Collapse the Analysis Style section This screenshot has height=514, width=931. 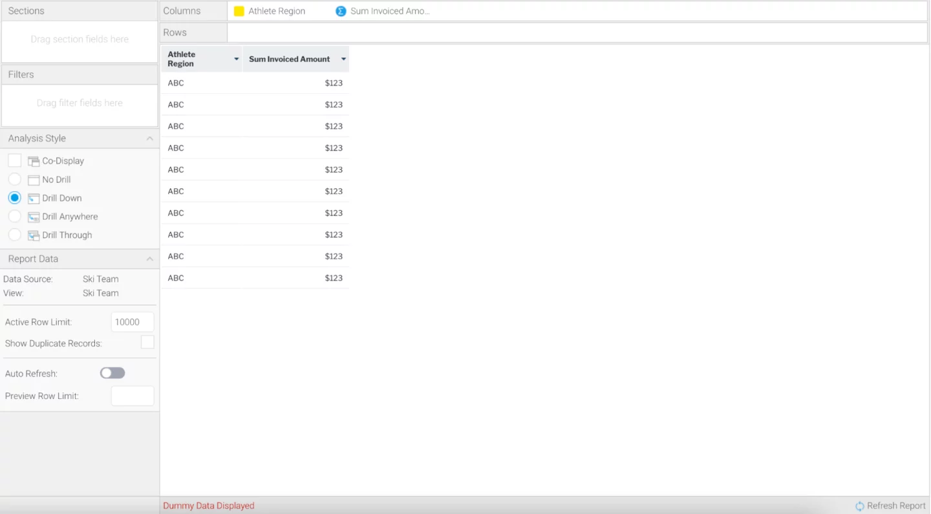149,138
